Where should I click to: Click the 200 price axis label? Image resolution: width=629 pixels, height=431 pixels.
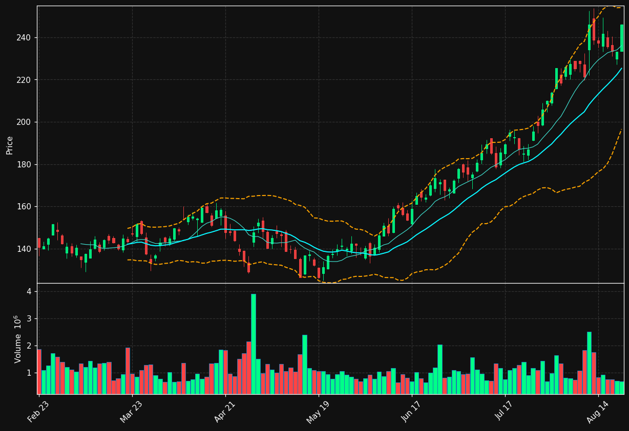[24, 122]
